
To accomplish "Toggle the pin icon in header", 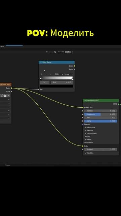I will pyautogui.click(x=73, y=52).
